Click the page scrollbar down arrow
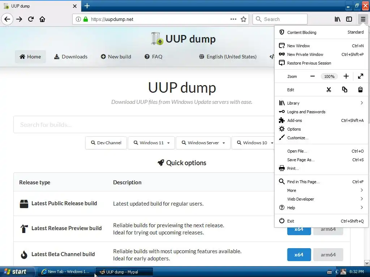Viewport: 370px width, 277px height. click(x=367, y=263)
